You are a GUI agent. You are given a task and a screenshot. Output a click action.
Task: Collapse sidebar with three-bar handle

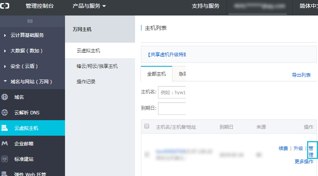point(30,21)
